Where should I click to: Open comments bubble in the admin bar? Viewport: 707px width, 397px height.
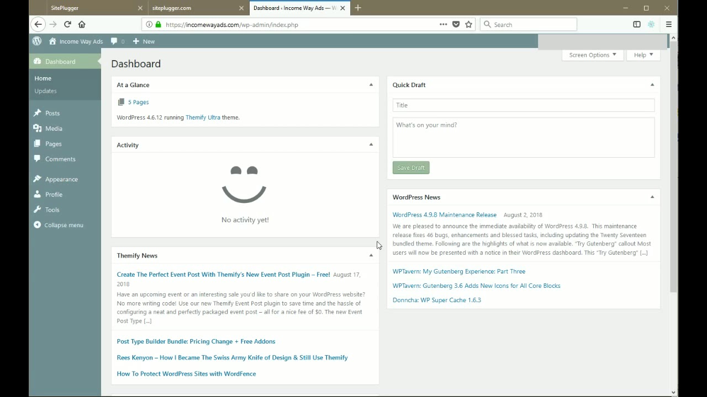coord(117,41)
